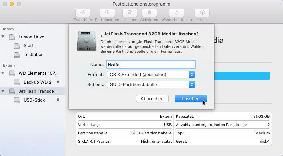
Task: Click the Wiederherstellen toolbar icon
Action: 176,13
